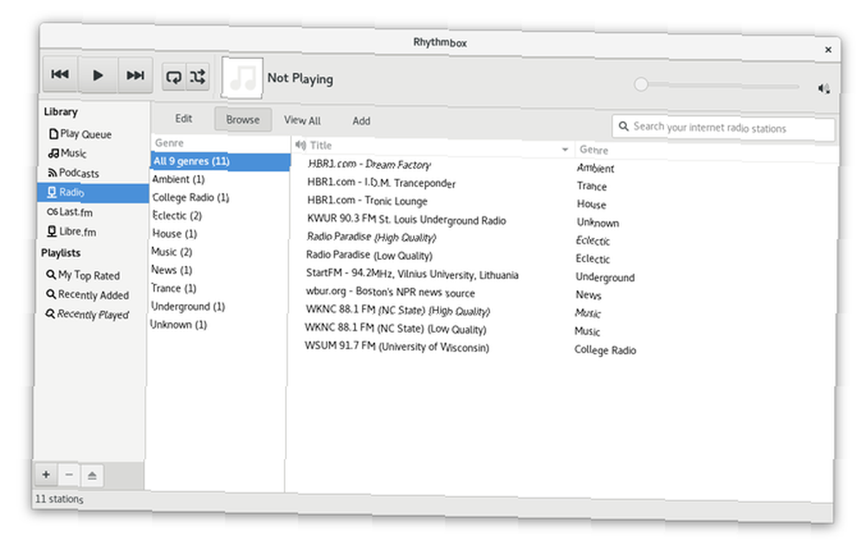
Task: Add a new radio station
Action: pos(361,121)
